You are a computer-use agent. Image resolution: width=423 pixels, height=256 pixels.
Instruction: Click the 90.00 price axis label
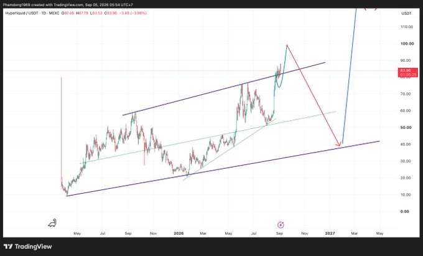tap(406, 60)
